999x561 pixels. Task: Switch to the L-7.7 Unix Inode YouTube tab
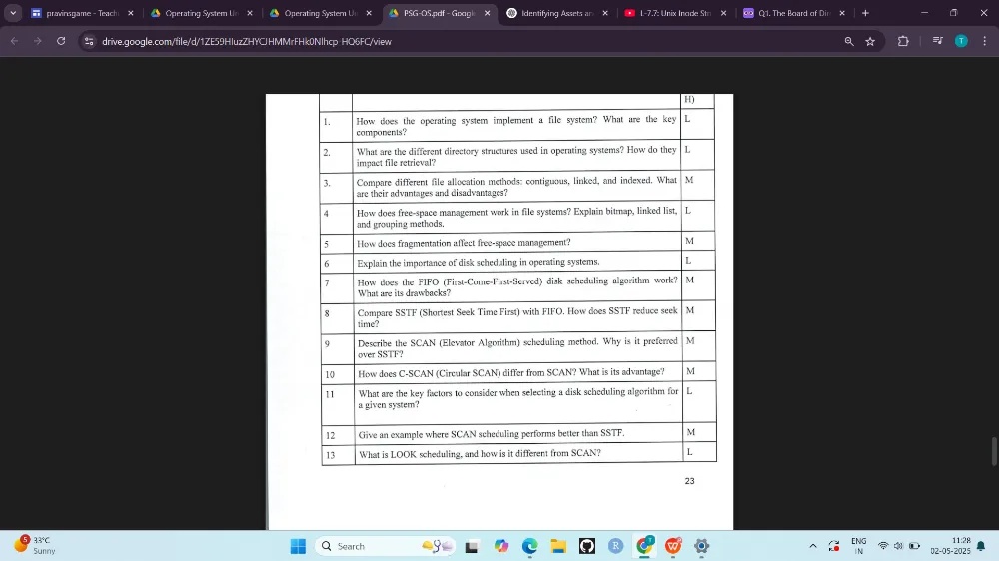[x=666, y=13]
